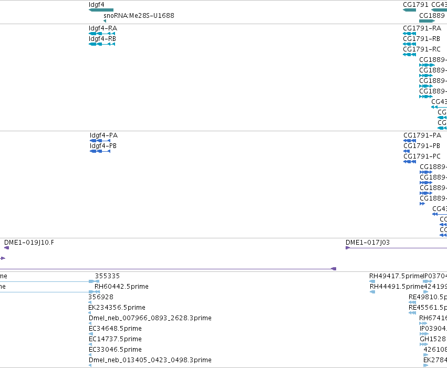Select the EC33046.5prime EST label

click(x=115, y=350)
